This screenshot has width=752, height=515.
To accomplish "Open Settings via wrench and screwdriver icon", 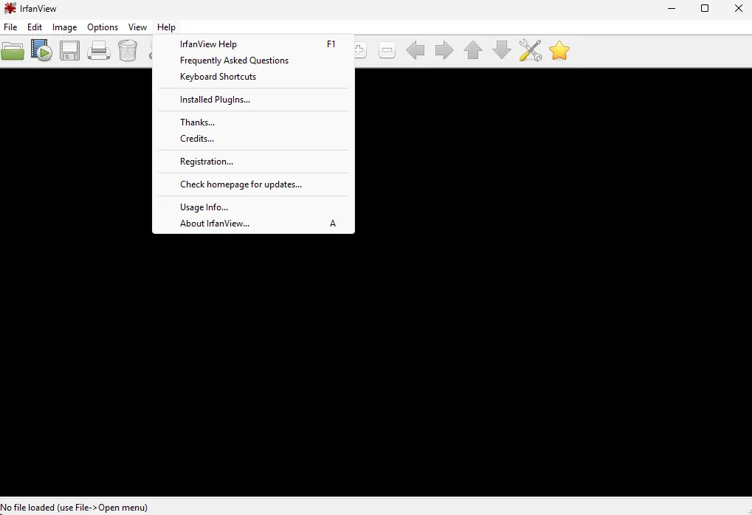I will pyautogui.click(x=531, y=51).
